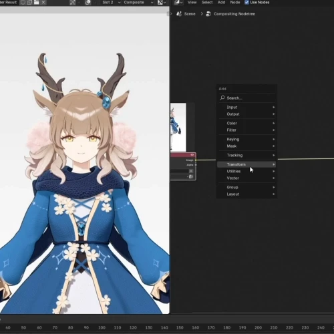Open the Composite layer dropdown
This screenshot has height=334, width=334.
pos(138,3)
